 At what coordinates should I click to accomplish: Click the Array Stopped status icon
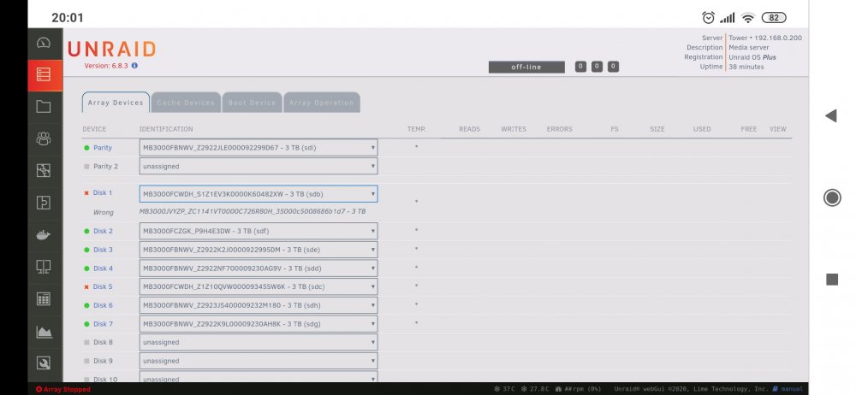(x=39, y=390)
